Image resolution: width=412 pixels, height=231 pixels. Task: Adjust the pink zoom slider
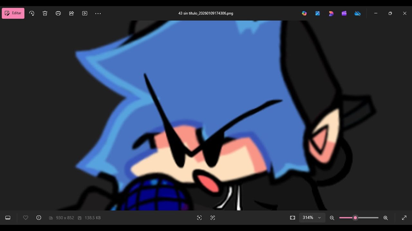pyautogui.click(x=355, y=218)
